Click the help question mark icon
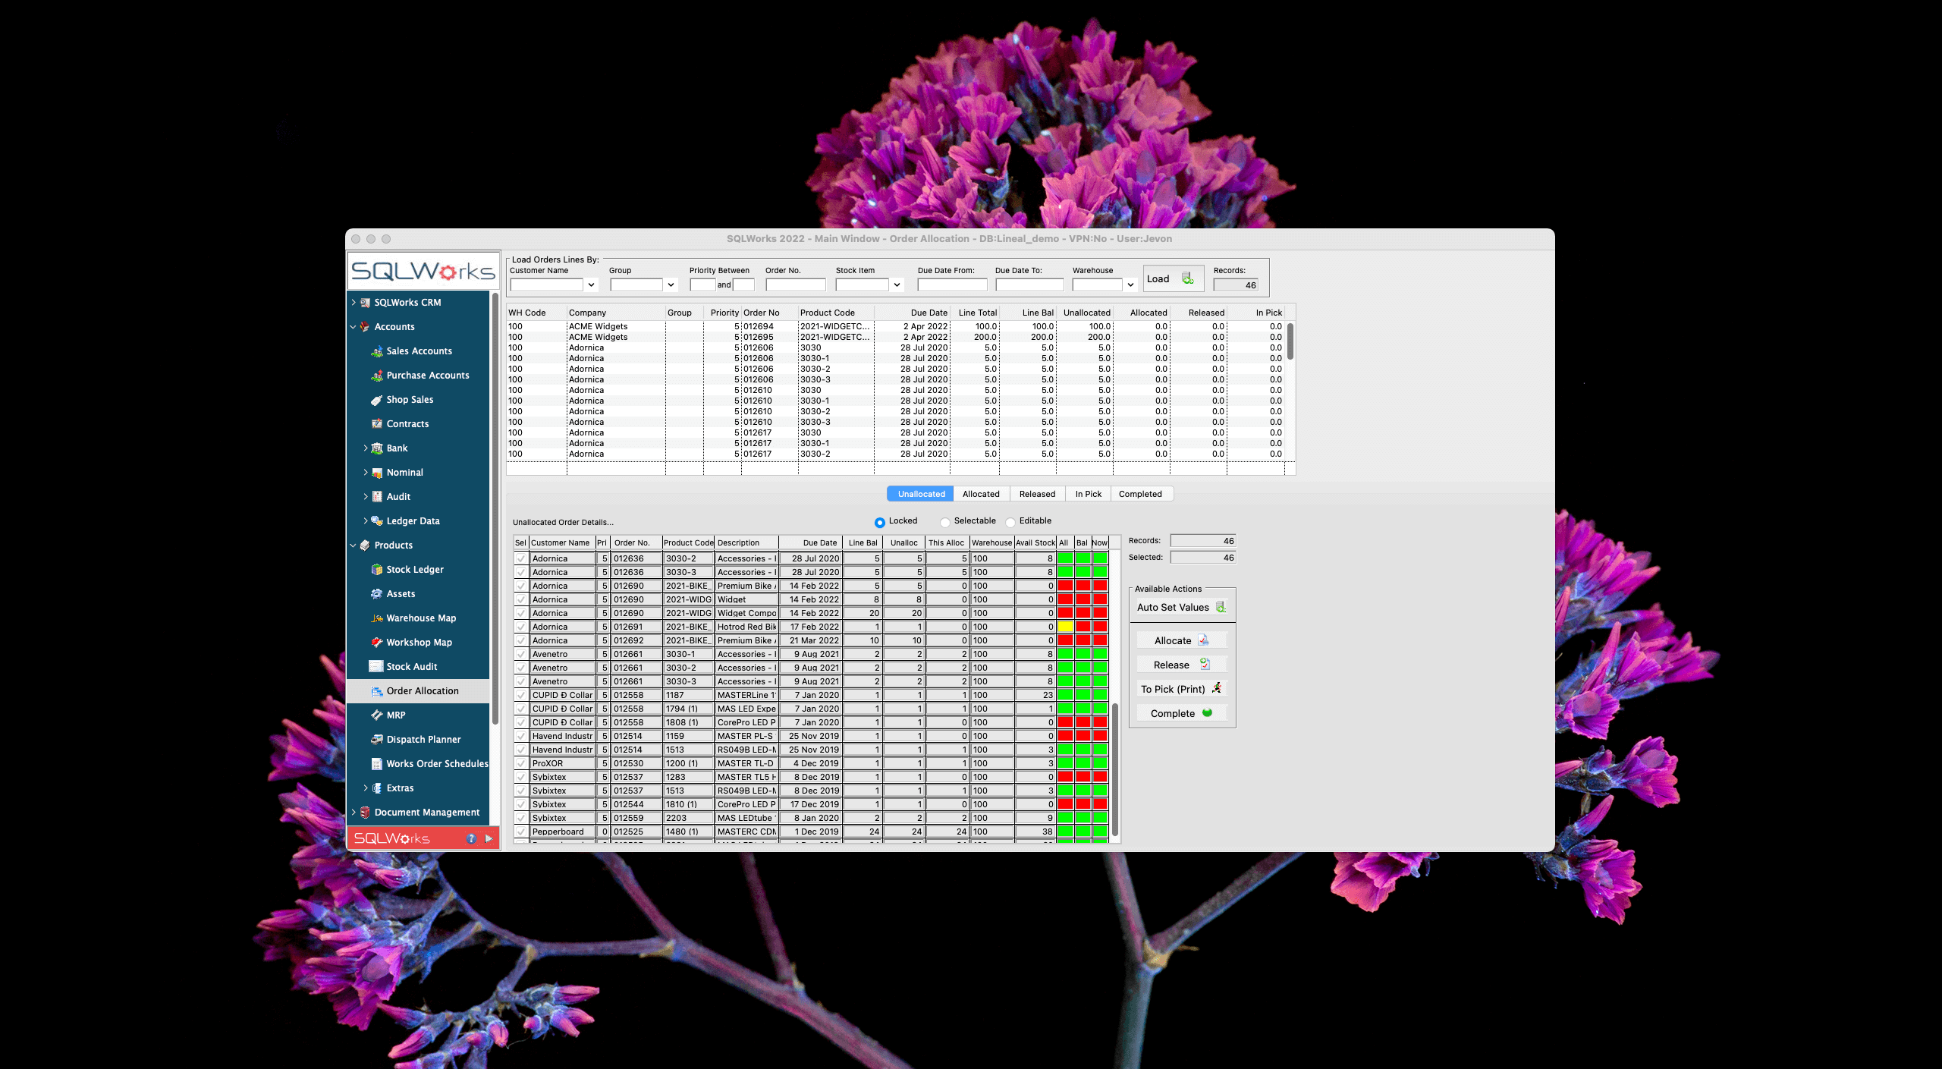The width and height of the screenshot is (1942, 1069). coord(471,838)
